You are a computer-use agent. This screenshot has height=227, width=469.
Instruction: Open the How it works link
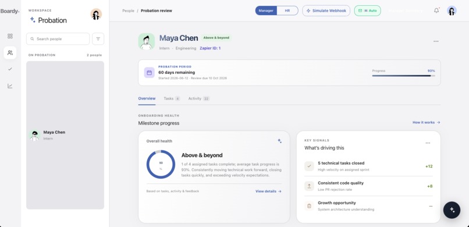(426, 122)
